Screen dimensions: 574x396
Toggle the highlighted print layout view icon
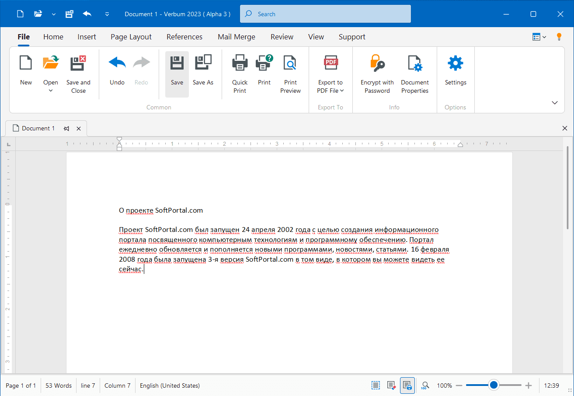[x=407, y=385]
